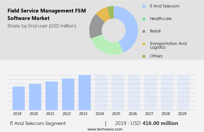Open the www.technavio.com link
Screen dimensions: 204x132
tap(105, 129)
